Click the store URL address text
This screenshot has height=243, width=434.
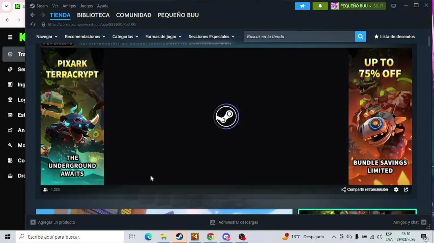coord(92,24)
